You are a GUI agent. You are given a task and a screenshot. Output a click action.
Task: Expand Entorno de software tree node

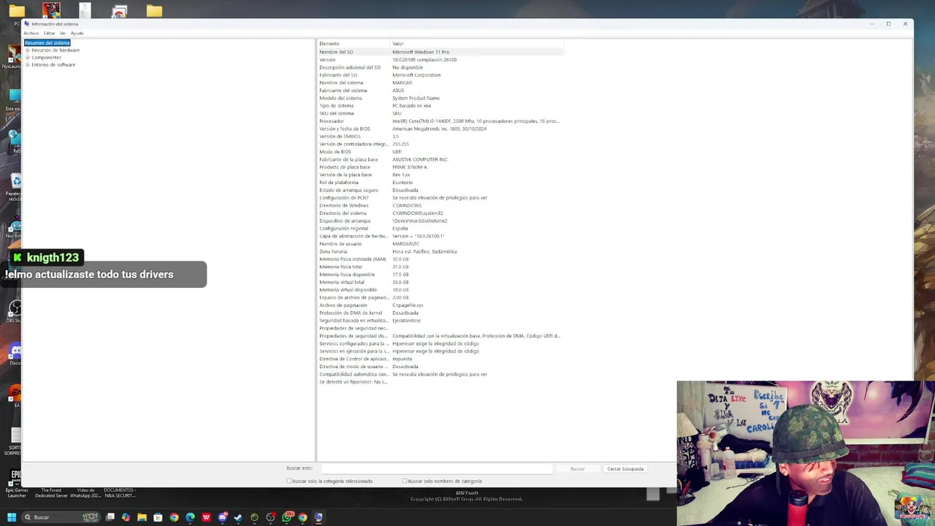point(28,65)
